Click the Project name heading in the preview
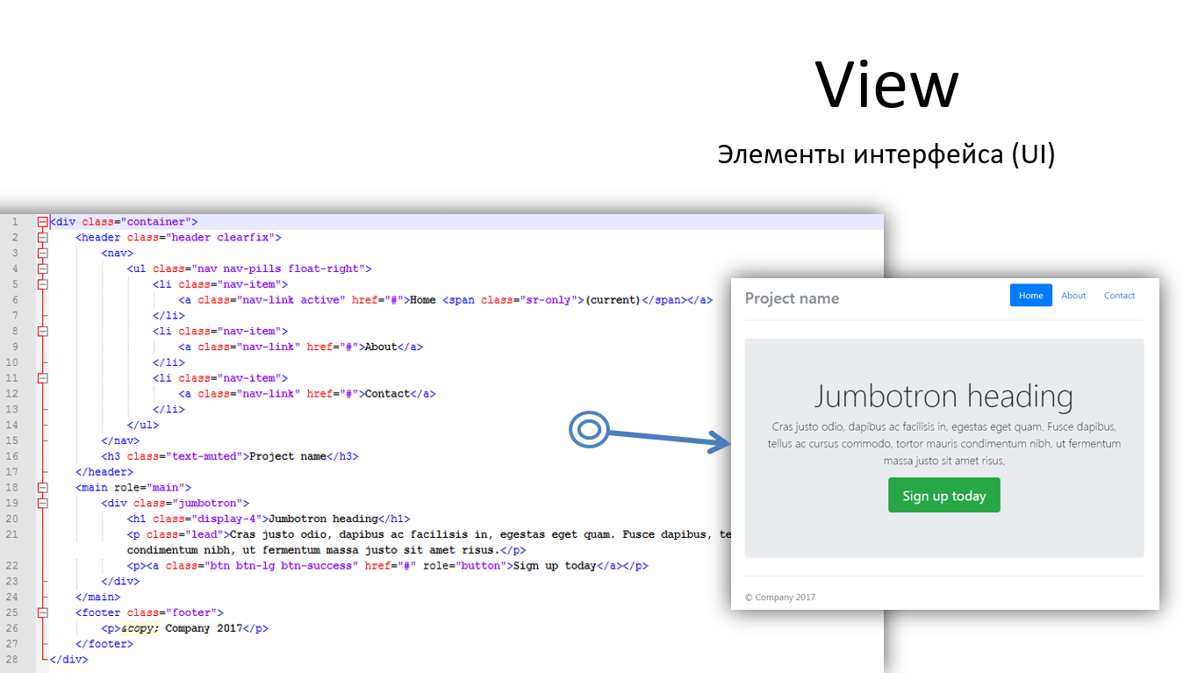The image size is (1198, 673). pyautogui.click(x=792, y=298)
